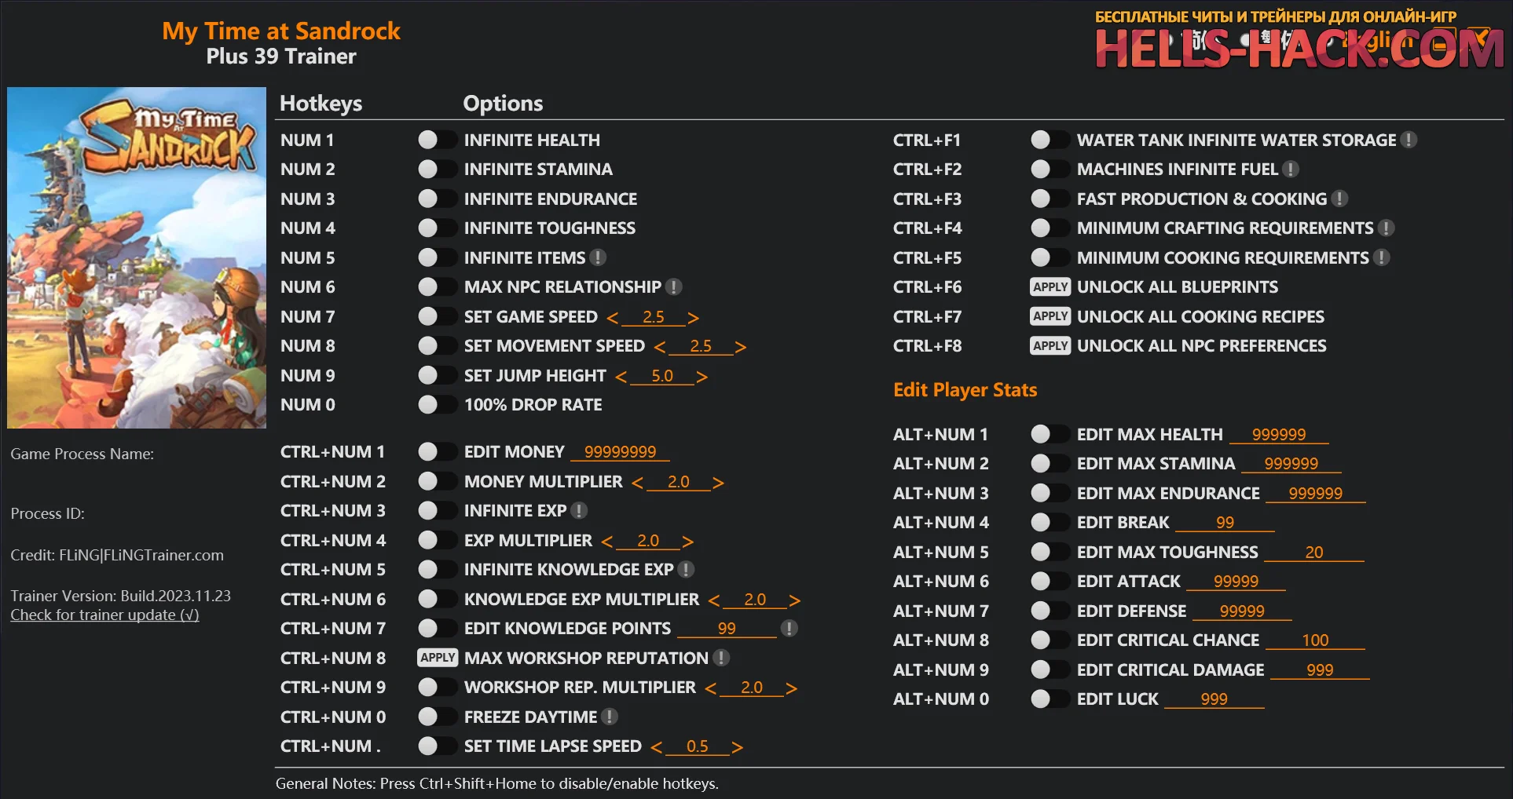
Task: Open Check for trainer update link
Action: pyautogui.click(x=104, y=615)
